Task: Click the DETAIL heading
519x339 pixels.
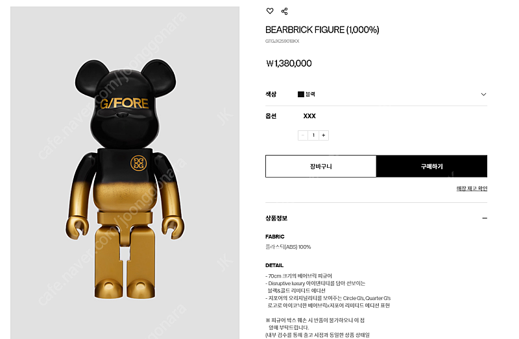Action: [274, 265]
